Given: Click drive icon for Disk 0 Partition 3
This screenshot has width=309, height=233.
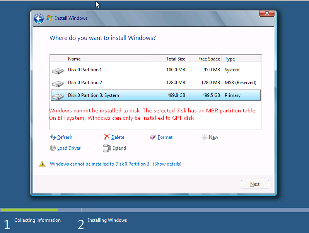Looking at the screenshot, I should point(58,97).
